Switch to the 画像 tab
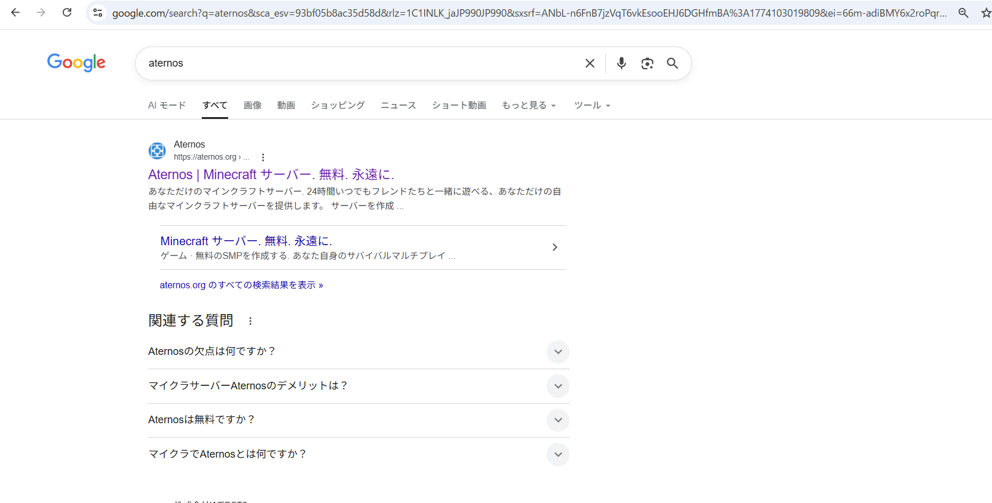The image size is (992, 503). [252, 105]
